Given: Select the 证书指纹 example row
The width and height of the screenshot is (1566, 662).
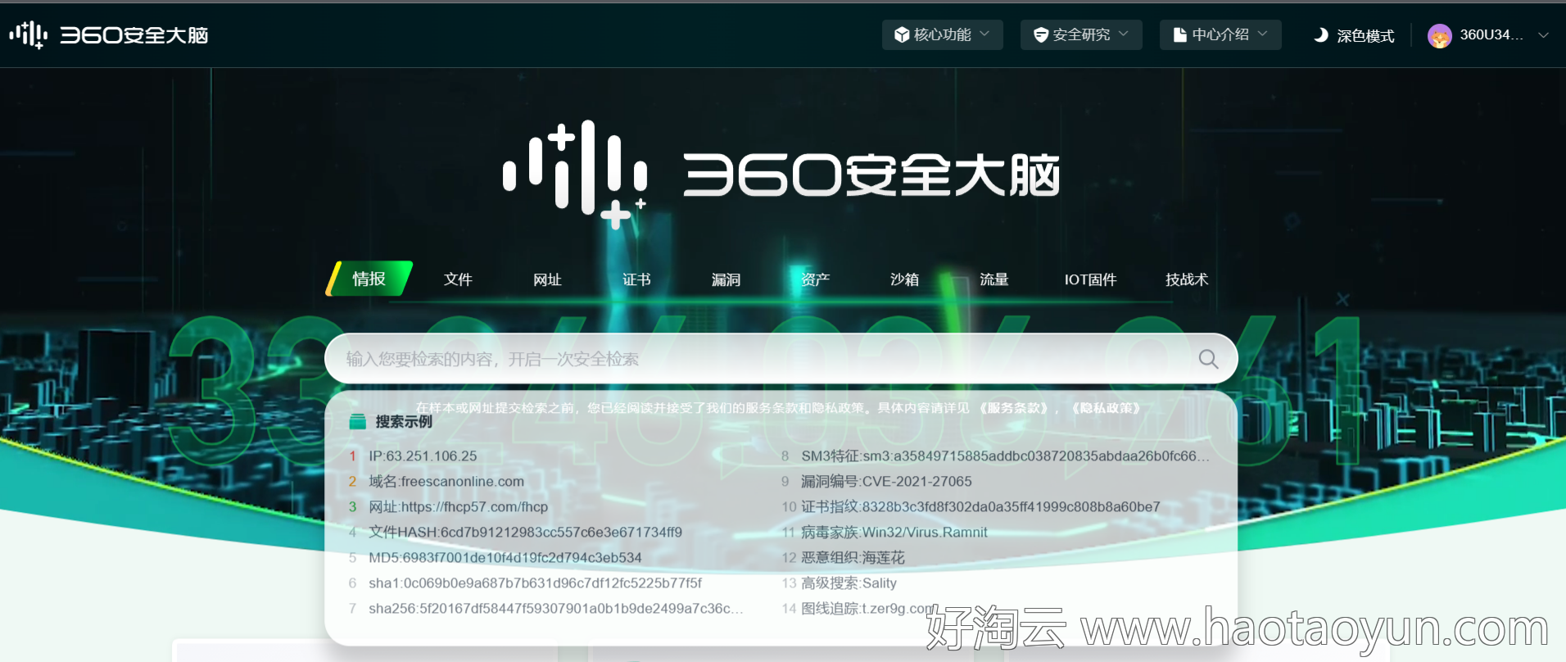Looking at the screenshot, I should click(980, 506).
